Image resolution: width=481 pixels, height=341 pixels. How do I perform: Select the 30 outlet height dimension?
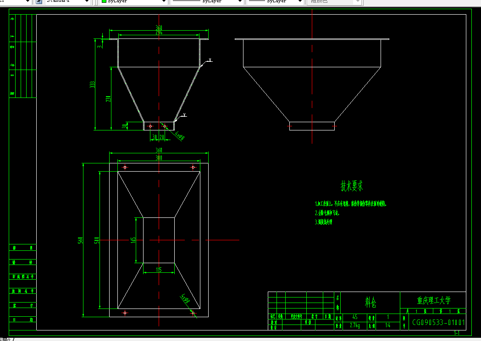[x=124, y=126]
